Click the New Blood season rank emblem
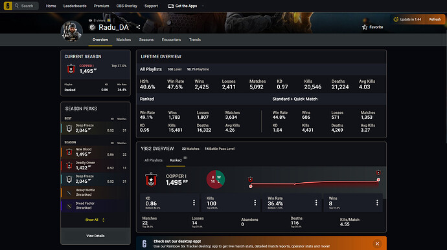The image size is (447, 250). pyautogui.click(x=69, y=152)
